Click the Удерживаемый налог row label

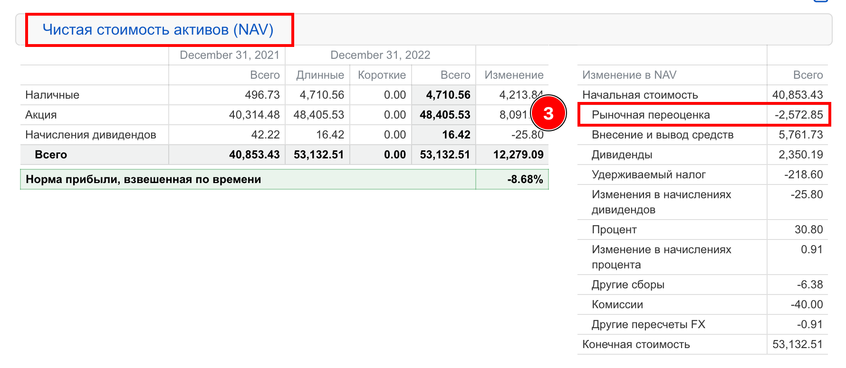pos(648,175)
